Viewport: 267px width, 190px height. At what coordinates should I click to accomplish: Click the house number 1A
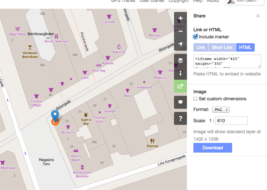[x=72, y=146]
